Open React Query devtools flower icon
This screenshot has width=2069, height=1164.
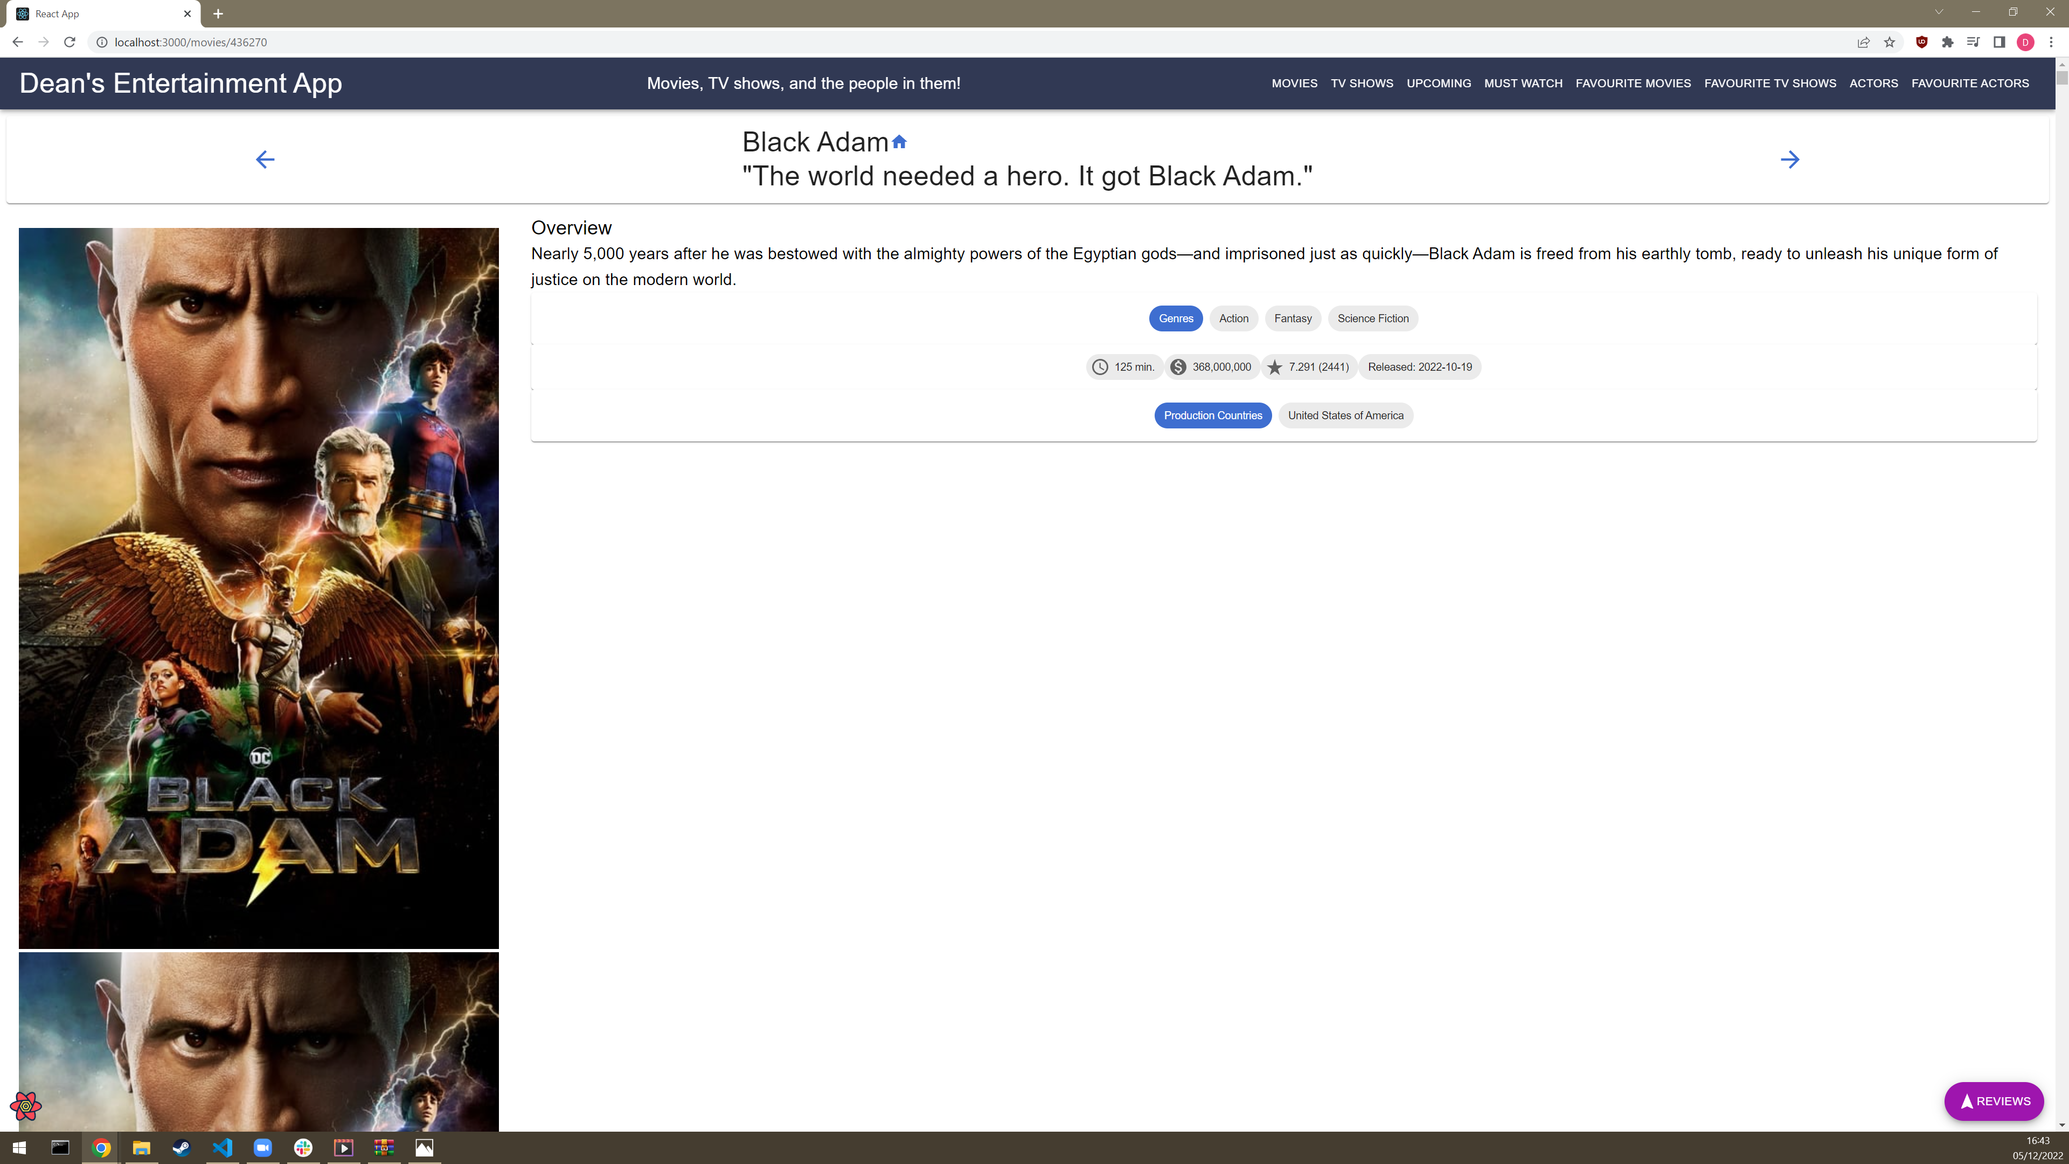click(26, 1106)
